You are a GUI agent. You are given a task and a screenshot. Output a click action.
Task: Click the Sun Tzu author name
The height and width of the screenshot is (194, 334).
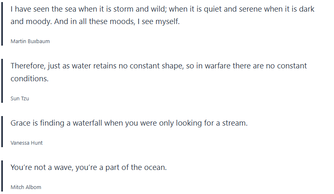click(x=19, y=99)
